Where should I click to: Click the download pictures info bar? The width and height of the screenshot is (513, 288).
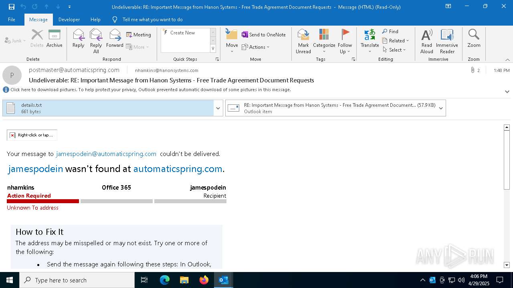151,90
